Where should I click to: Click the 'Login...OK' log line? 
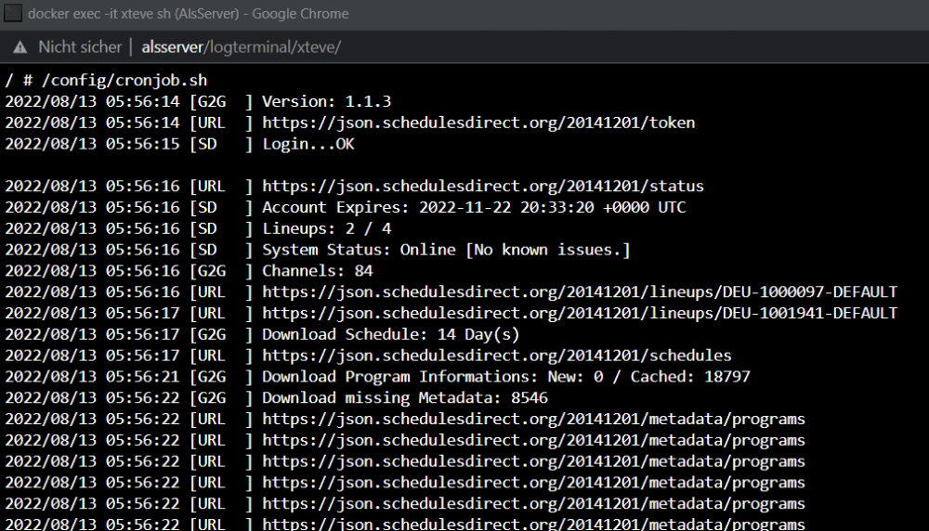click(179, 144)
